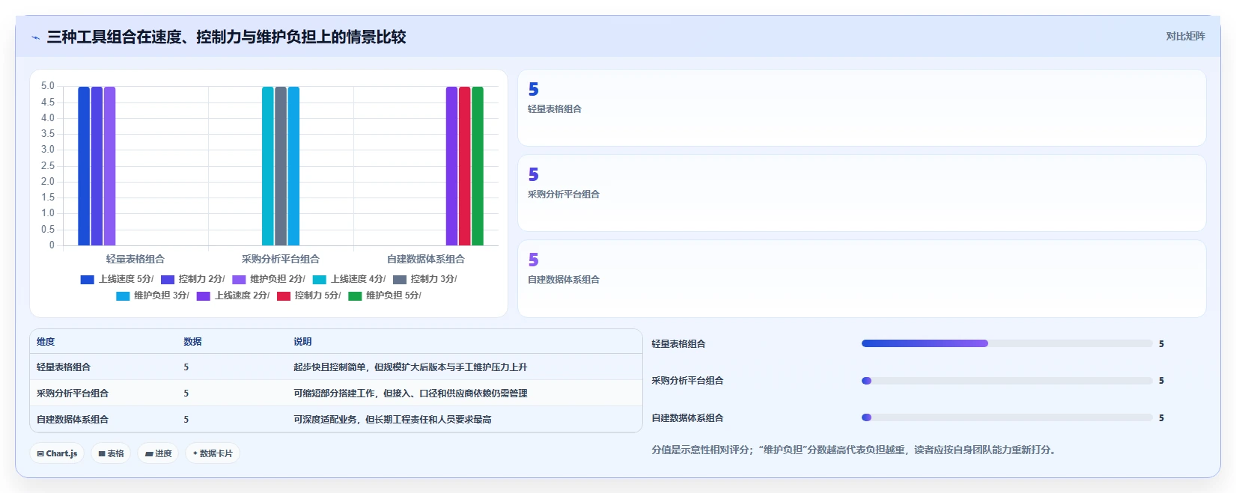Viewport: 1236px width, 493px height.
Task: Click the 轻量表格组合 progress bar
Action: point(1007,343)
